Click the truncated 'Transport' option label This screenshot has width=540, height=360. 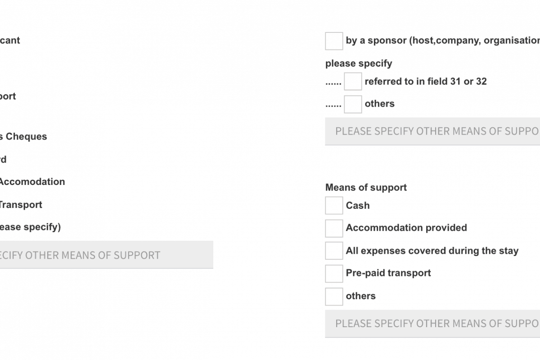(21, 205)
